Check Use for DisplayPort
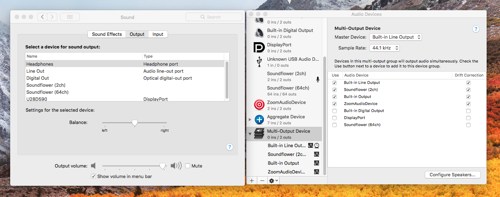 335,118
